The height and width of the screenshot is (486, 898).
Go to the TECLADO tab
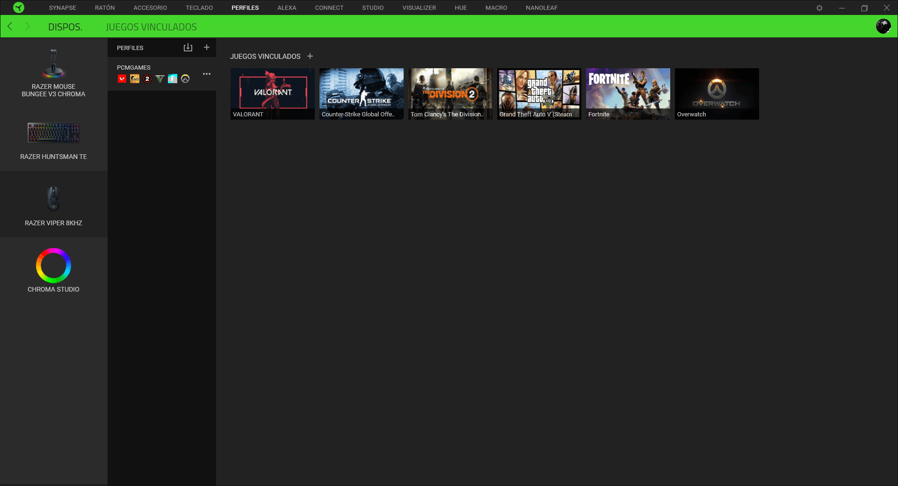pyautogui.click(x=199, y=7)
